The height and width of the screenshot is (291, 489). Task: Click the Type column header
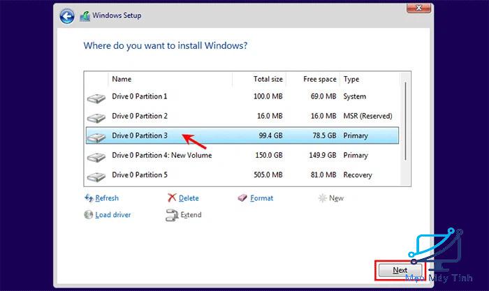[x=370, y=79]
